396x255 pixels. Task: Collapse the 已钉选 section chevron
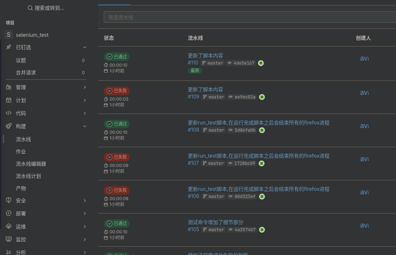pyautogui.click(x=85, y=47)
